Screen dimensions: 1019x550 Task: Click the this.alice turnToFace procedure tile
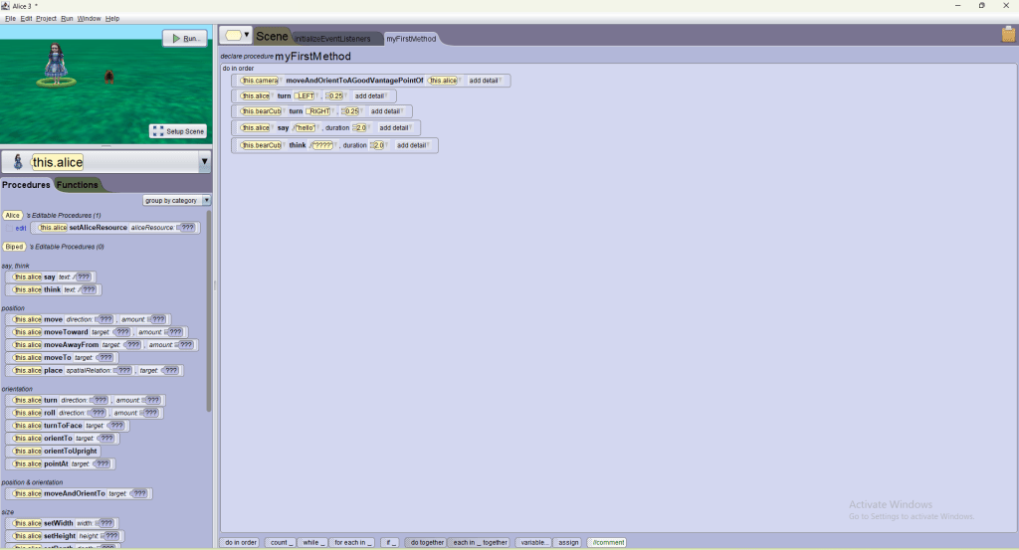click(68, 426)
